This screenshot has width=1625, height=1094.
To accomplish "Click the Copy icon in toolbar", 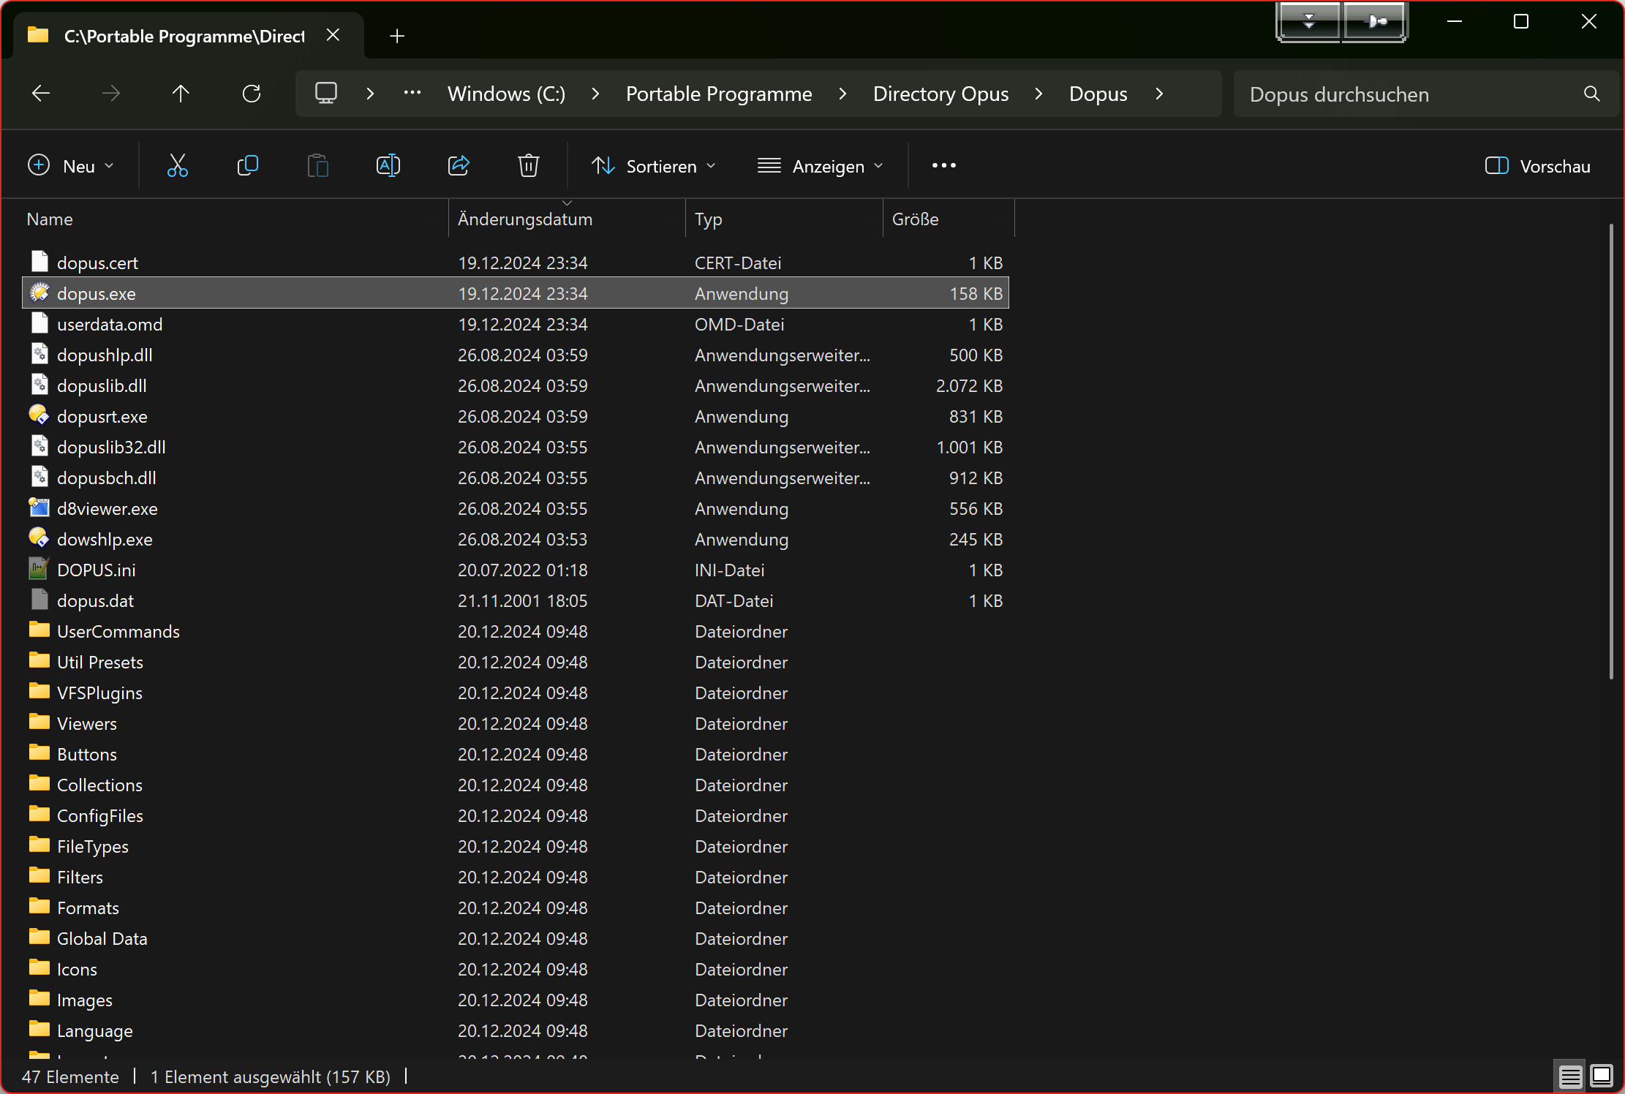I will [x=248, y=166].
